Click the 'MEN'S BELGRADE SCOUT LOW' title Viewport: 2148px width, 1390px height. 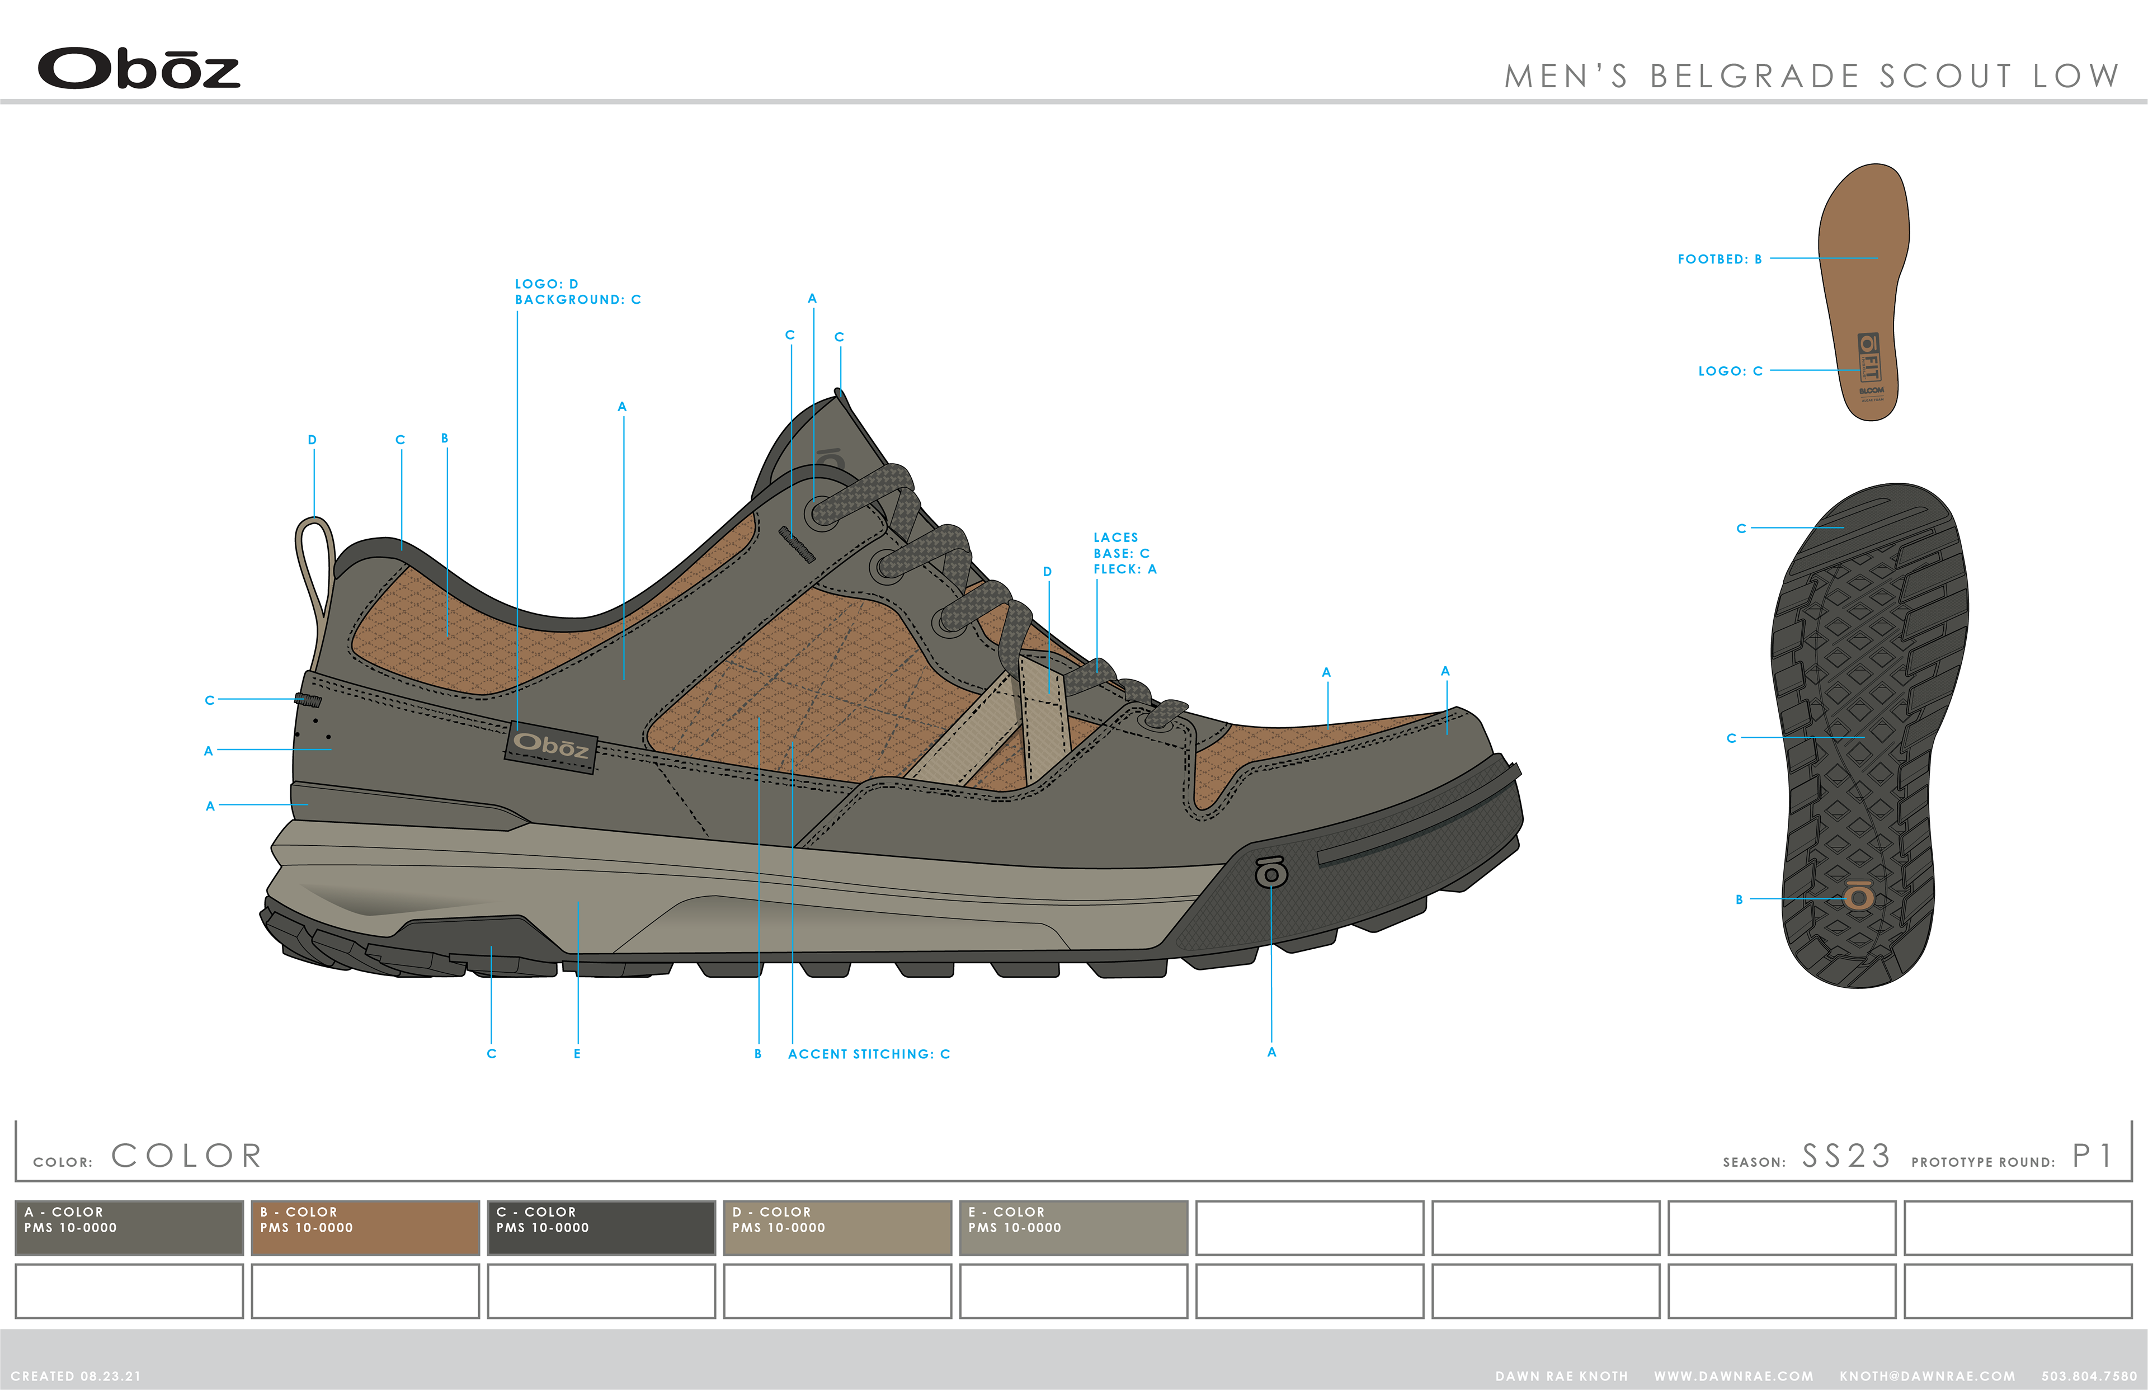click(1811, 76)
